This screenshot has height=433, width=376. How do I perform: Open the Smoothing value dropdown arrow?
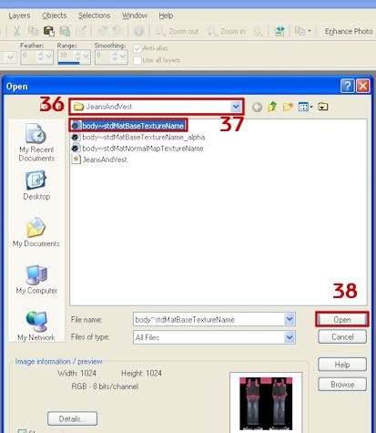(123, 57)
